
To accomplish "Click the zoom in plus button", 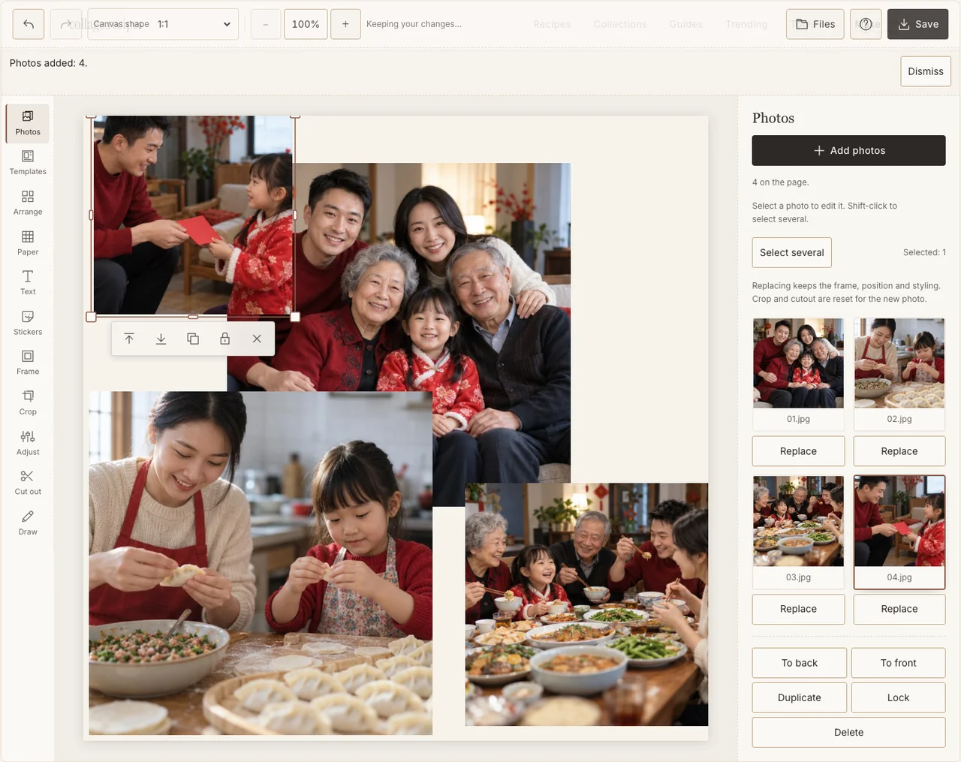I will point(345,24).
